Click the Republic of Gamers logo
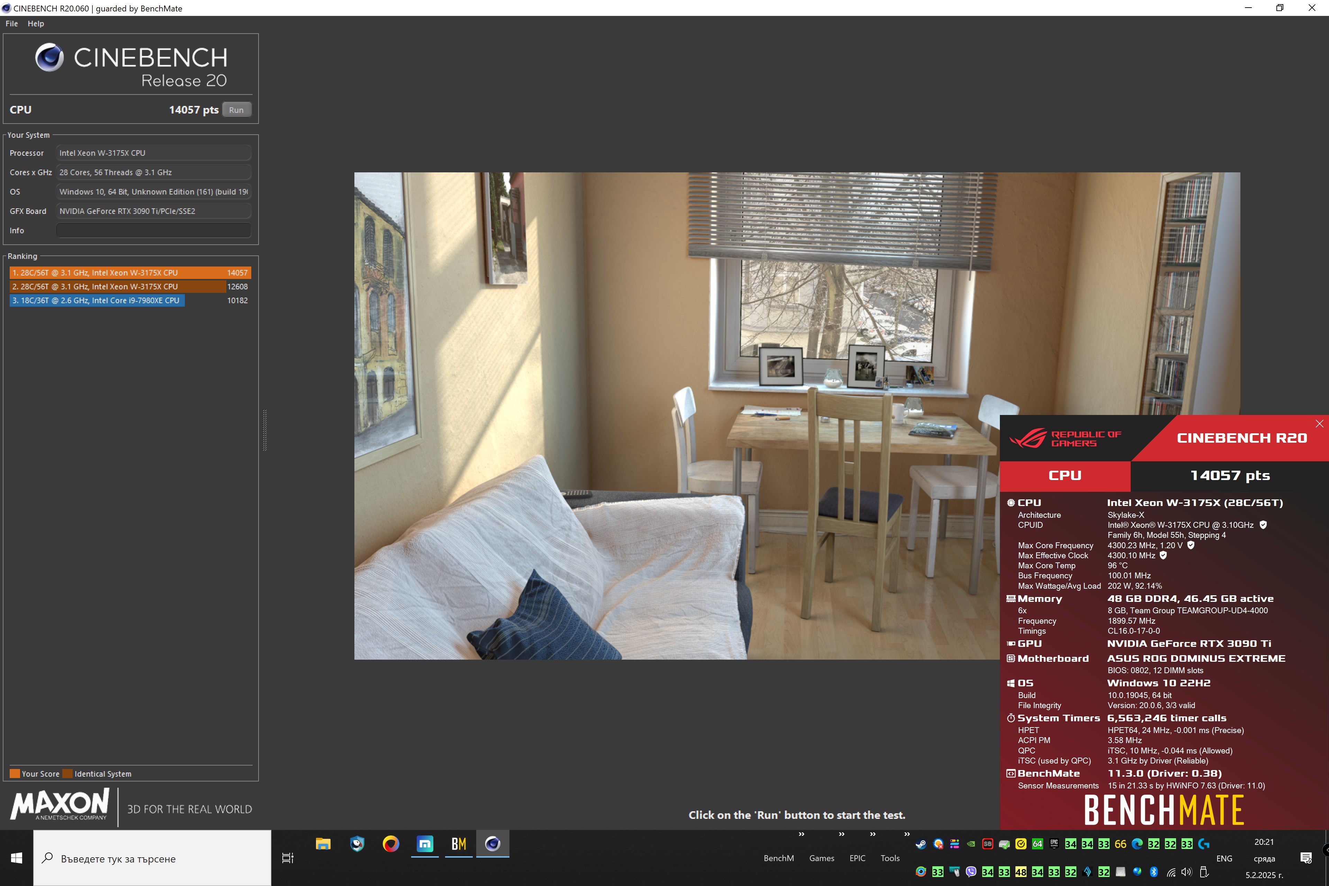1329x886 pixels. point(1065,439)
